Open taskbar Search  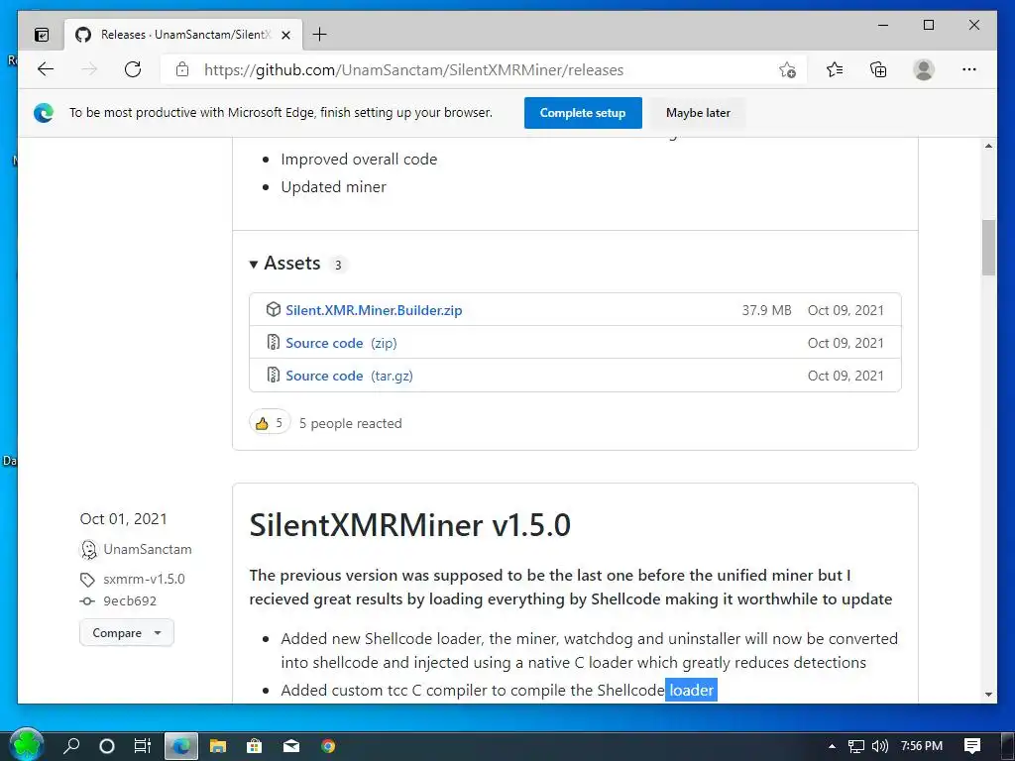tap(71, 746)
